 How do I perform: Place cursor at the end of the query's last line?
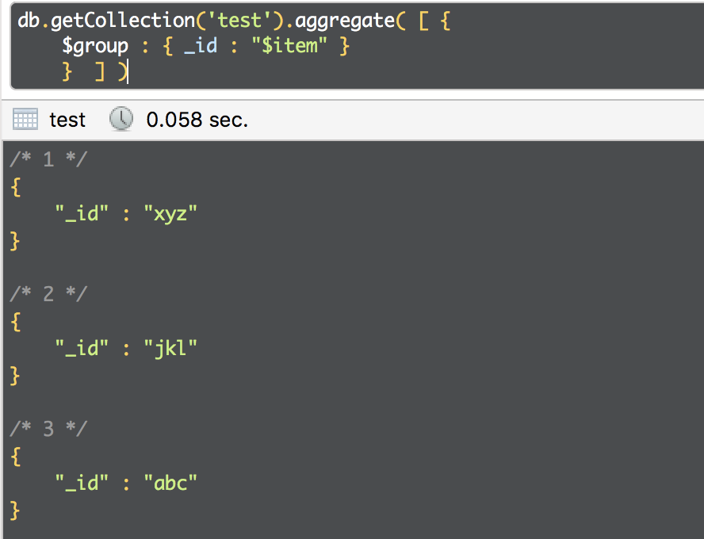point(128,73)
